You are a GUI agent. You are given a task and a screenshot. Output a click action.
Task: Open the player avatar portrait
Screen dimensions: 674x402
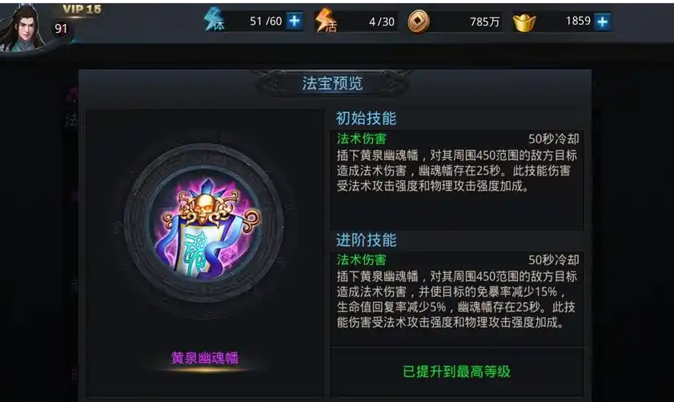(x=22, y=28)
